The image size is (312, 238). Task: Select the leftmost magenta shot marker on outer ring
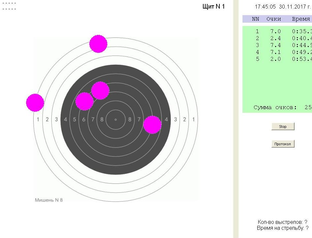(x=35, y=103)
